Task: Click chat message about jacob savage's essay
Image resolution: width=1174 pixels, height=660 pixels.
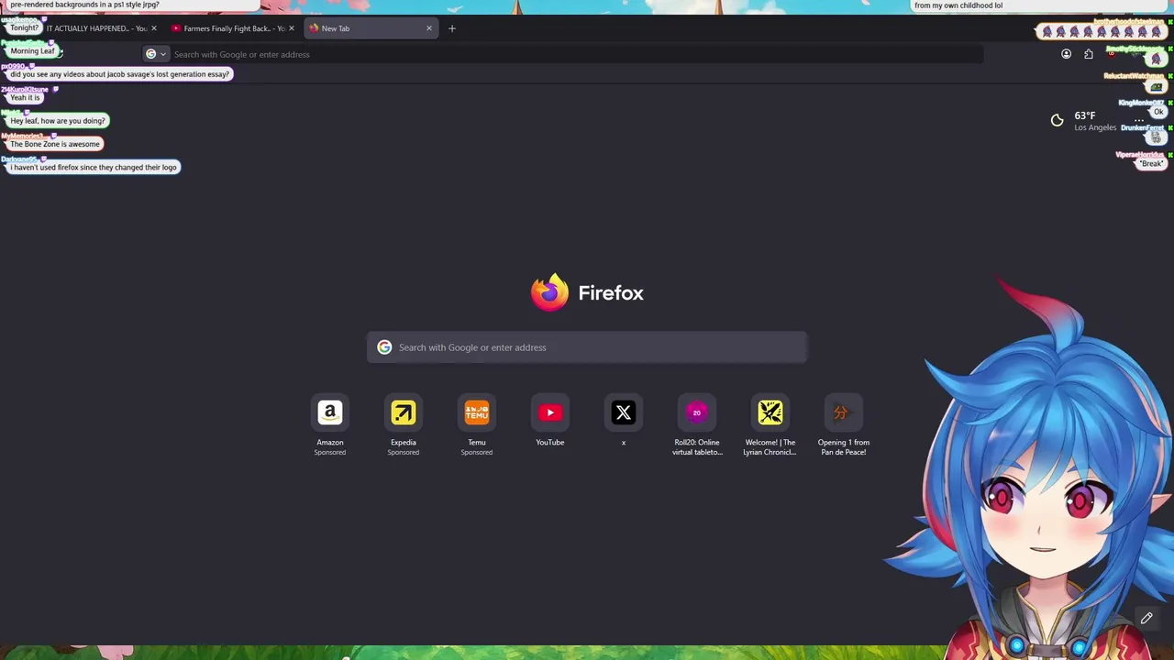Action: click(x=119, y=74)
